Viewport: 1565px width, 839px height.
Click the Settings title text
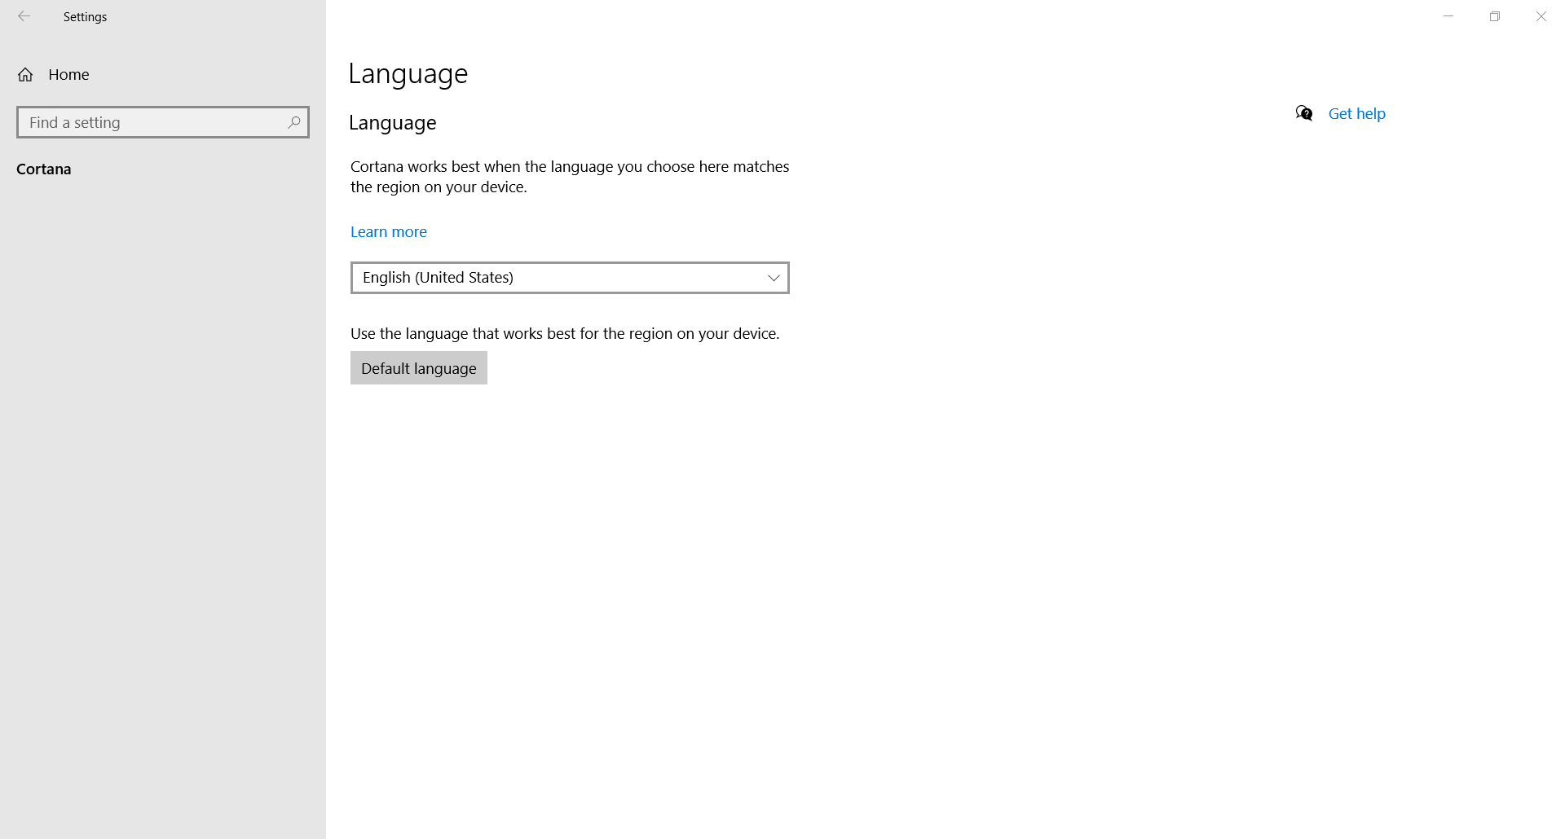pyautogui.click(x=86, y=17)
